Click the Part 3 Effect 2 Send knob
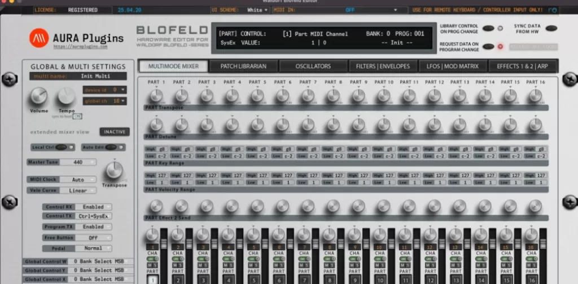 [207, 206]
